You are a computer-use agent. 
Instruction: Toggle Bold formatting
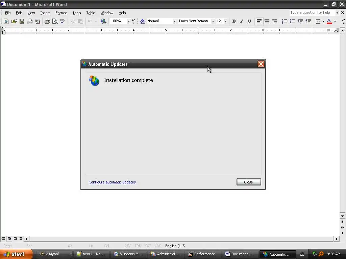(234, 21)
